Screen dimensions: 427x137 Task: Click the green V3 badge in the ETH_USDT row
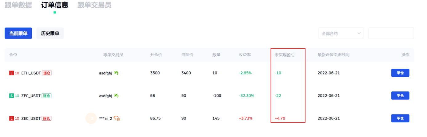116,73
